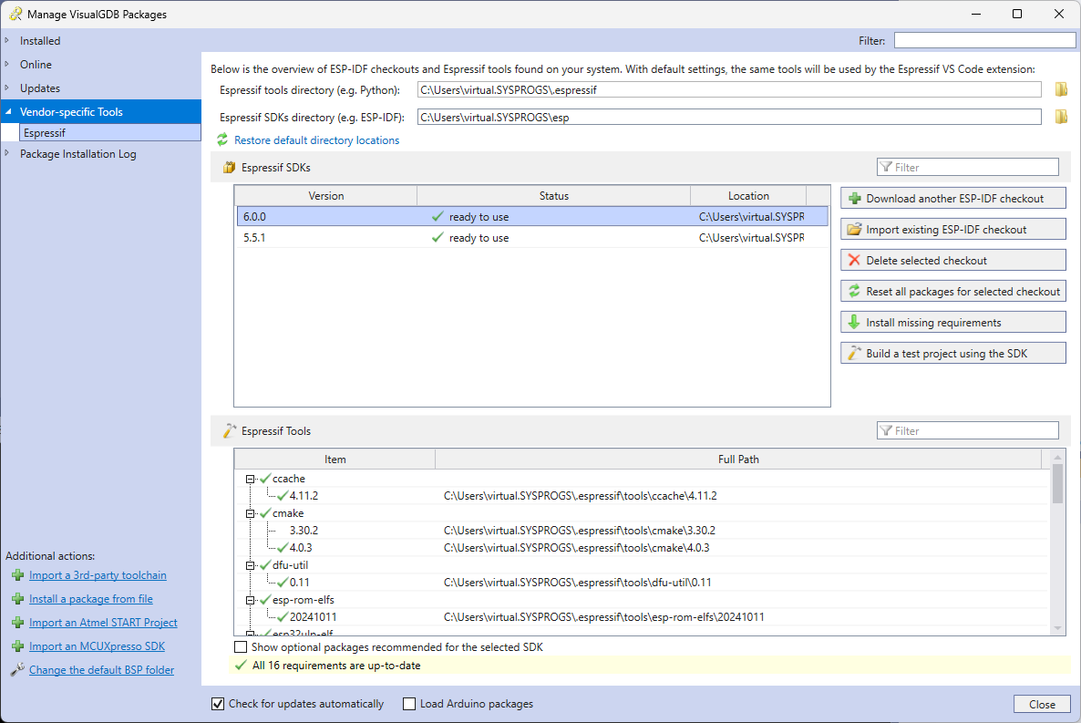
Task: Collapse the esp-rom-elfs tree node
Action: coord(251,600)
